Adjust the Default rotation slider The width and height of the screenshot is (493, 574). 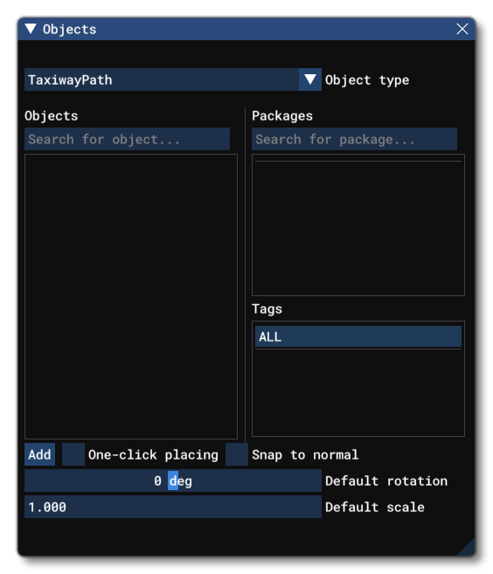click(x=173, y=481)
